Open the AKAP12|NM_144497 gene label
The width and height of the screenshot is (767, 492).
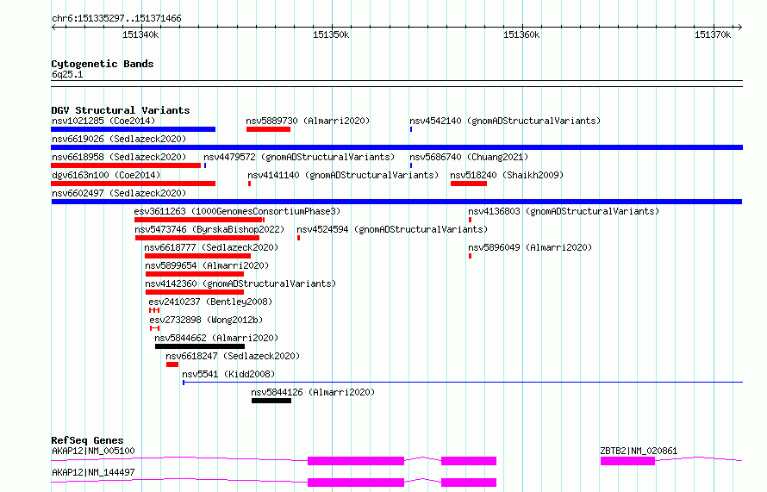(x=93, y=472)
